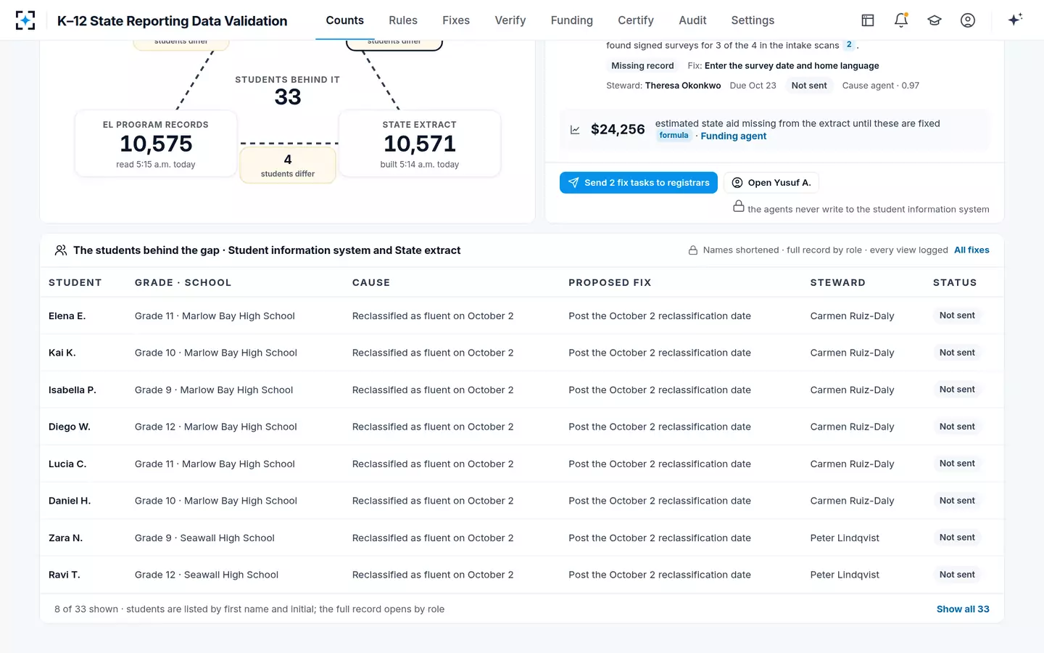Click the graduation cap icon
The height and width of the screenshot is (653, 1044).
(935, 20)
